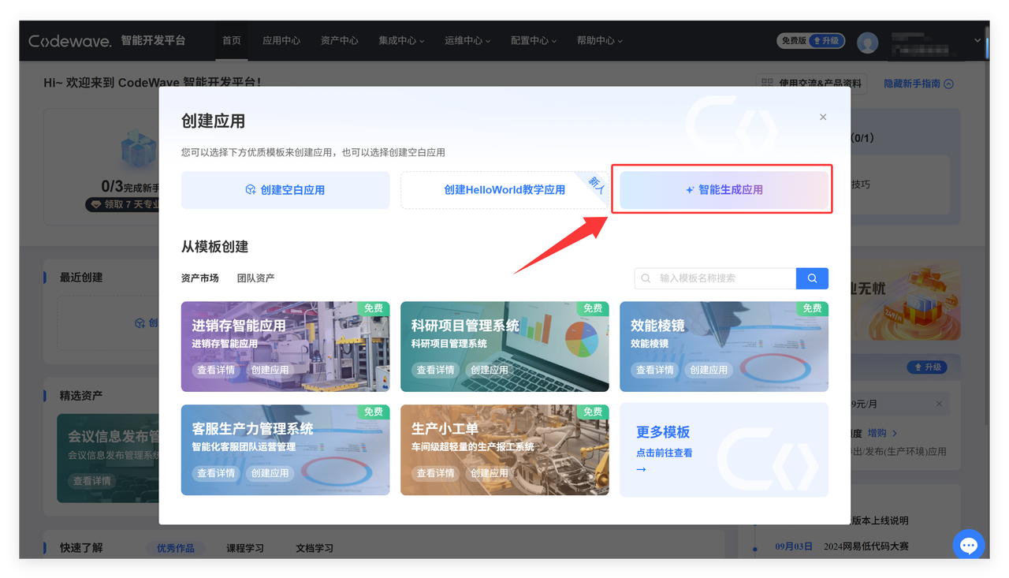Create app from 生产小工单 template
The height and width of the screenshot is (578, 1009).
click(x=490, y=473)
